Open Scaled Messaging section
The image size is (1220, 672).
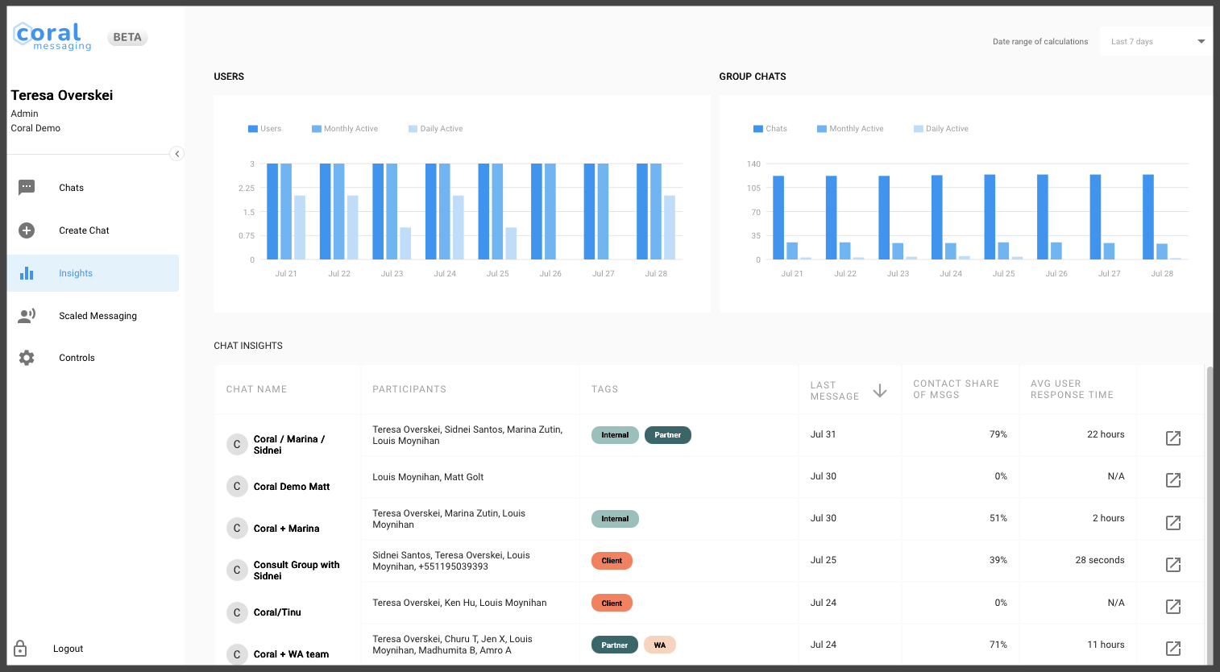[x=93, y=316]
